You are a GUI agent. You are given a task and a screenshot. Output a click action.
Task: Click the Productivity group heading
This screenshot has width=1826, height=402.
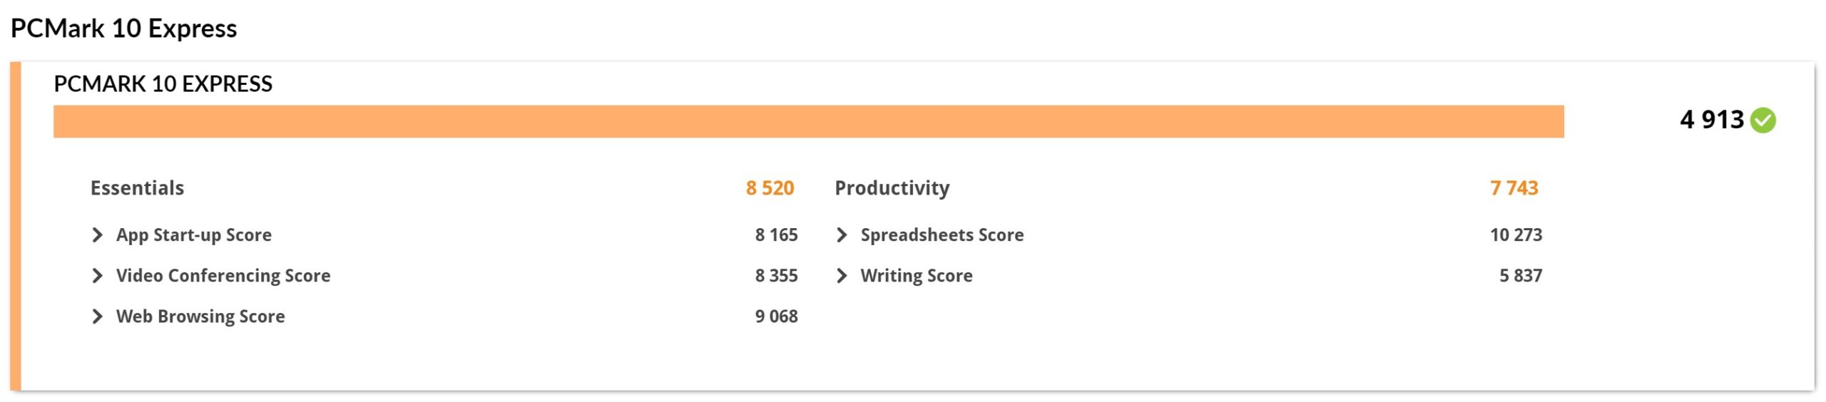click(892, 188)
